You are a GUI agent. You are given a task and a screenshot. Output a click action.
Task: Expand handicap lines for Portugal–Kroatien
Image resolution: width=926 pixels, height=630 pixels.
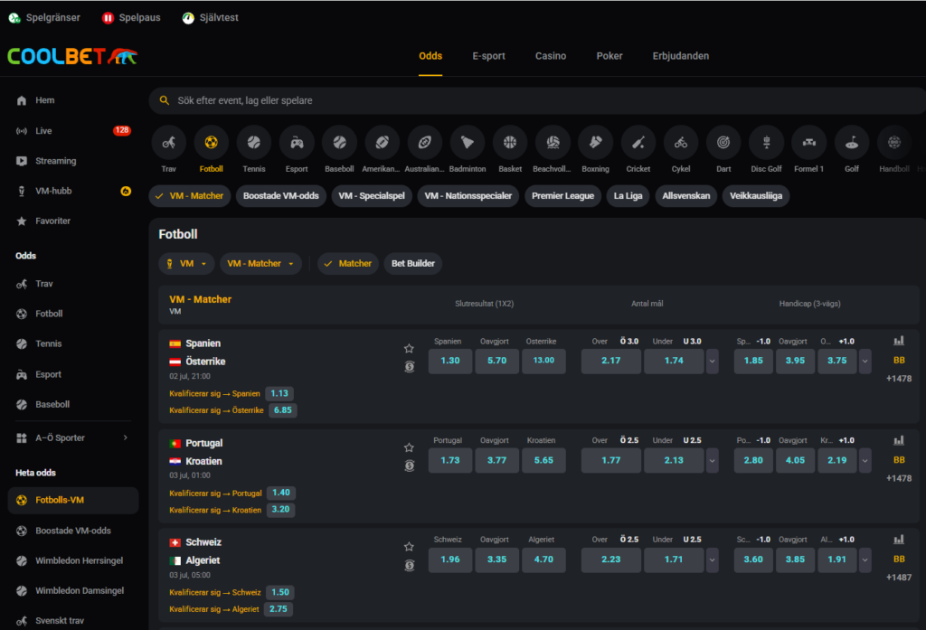(865, 461)
